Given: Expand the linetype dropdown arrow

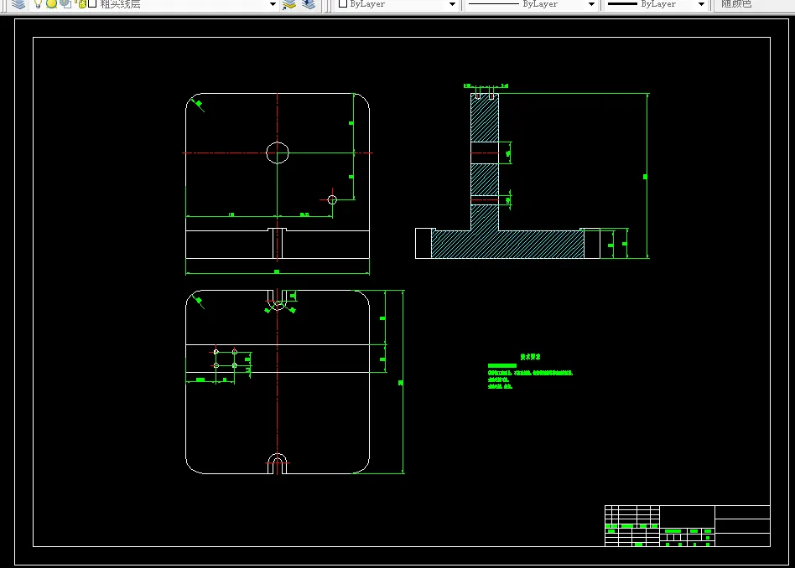Looking at the screenshot, I should 591,4.
